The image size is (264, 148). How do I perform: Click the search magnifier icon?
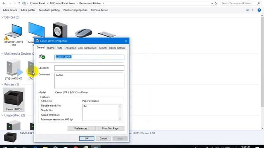259,3
